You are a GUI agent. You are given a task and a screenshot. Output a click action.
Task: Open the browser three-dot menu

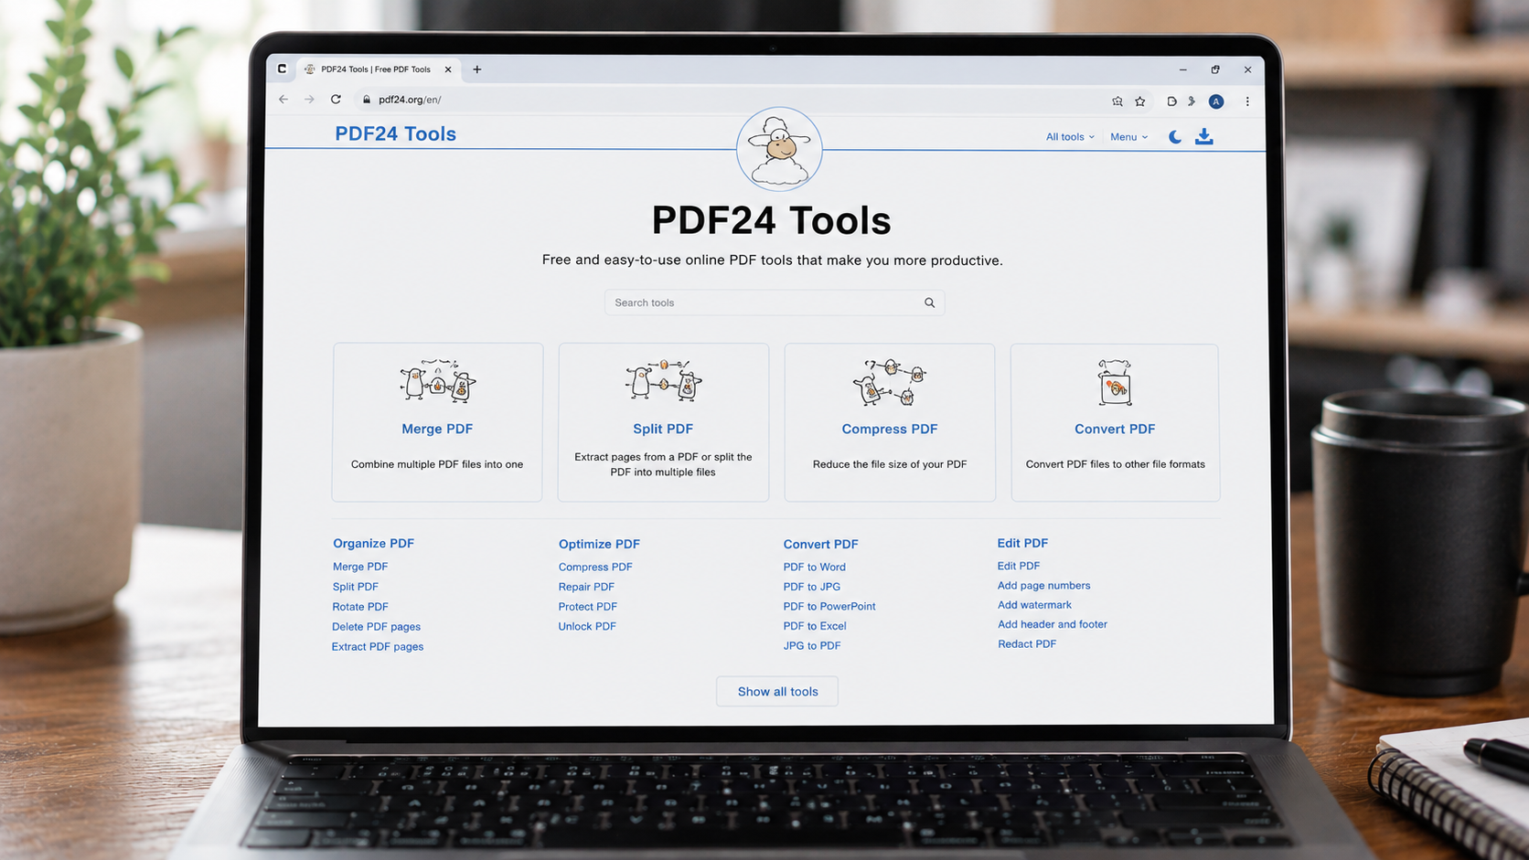[x=1247, y=101]
